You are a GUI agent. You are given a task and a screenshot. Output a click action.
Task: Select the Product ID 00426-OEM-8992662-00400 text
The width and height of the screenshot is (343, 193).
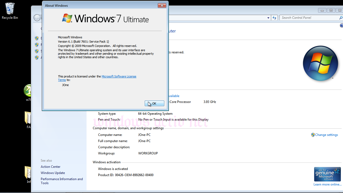[x=134, y=175]
